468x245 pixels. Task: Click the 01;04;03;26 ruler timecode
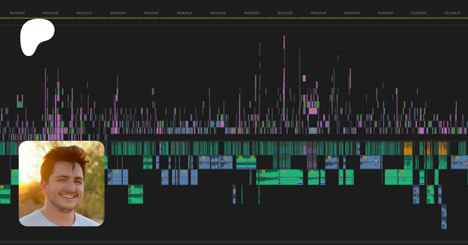tap(385, 13)
